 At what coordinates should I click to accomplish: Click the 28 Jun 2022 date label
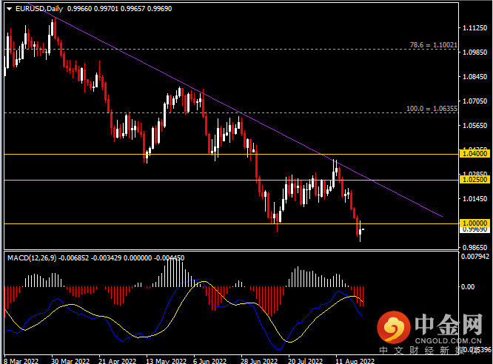(x=259, y=361)
